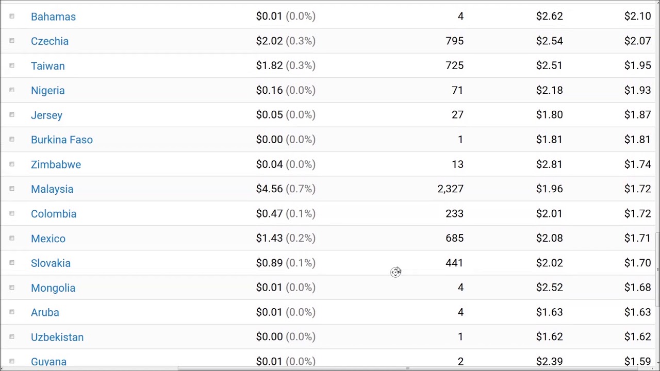This screenshot has width=660, height=371.
Task: Toggle the Nigeria row checkbox
Action: 12,91
